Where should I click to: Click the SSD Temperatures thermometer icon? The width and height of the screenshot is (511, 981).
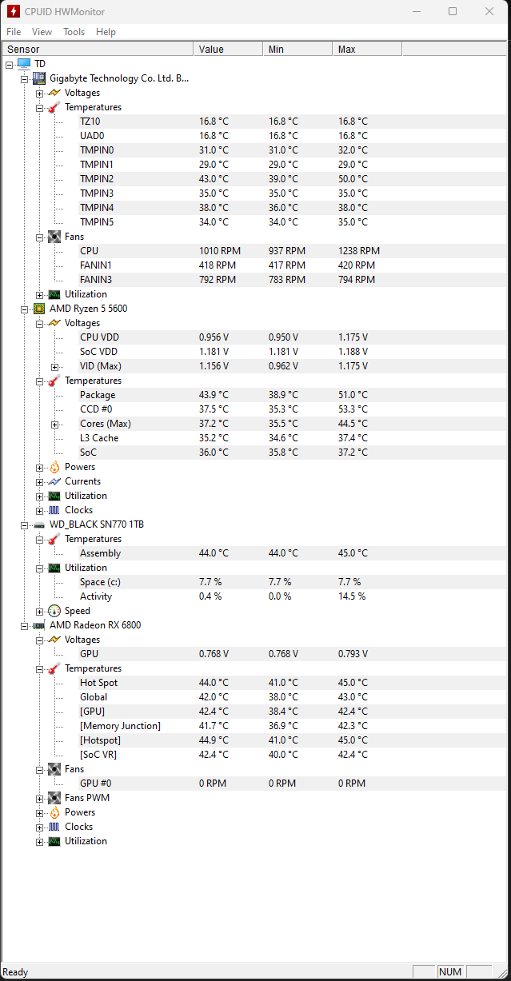tap(54, 539)
